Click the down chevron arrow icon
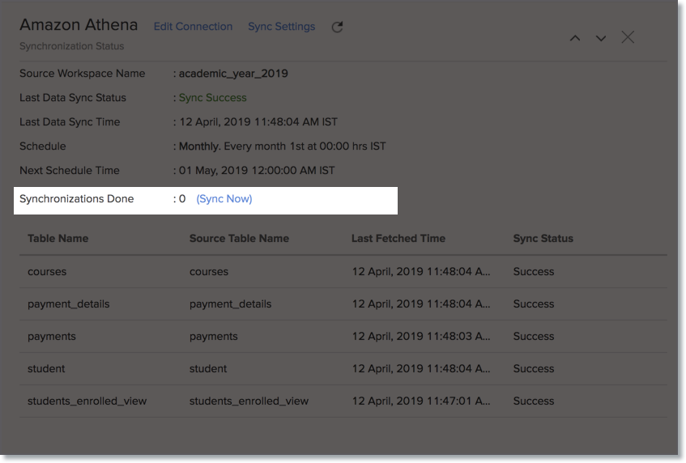Screen dimensions: 686x463 (x=601, y=38)
